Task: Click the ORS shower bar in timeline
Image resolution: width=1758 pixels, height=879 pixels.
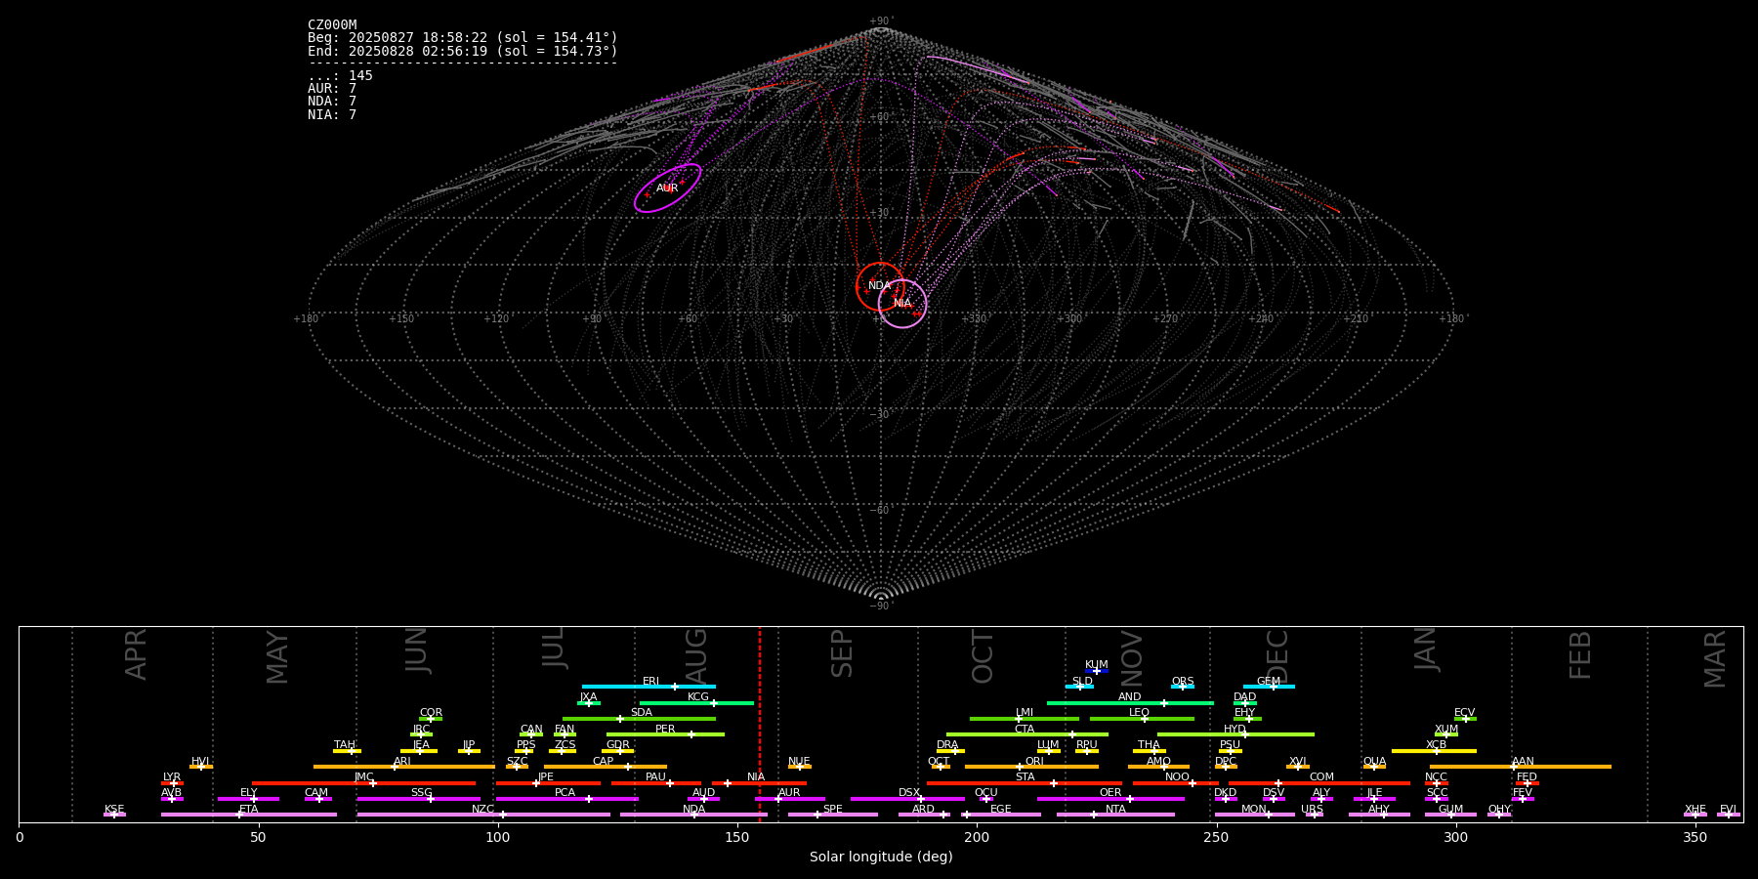Action: coord(1183,687)
